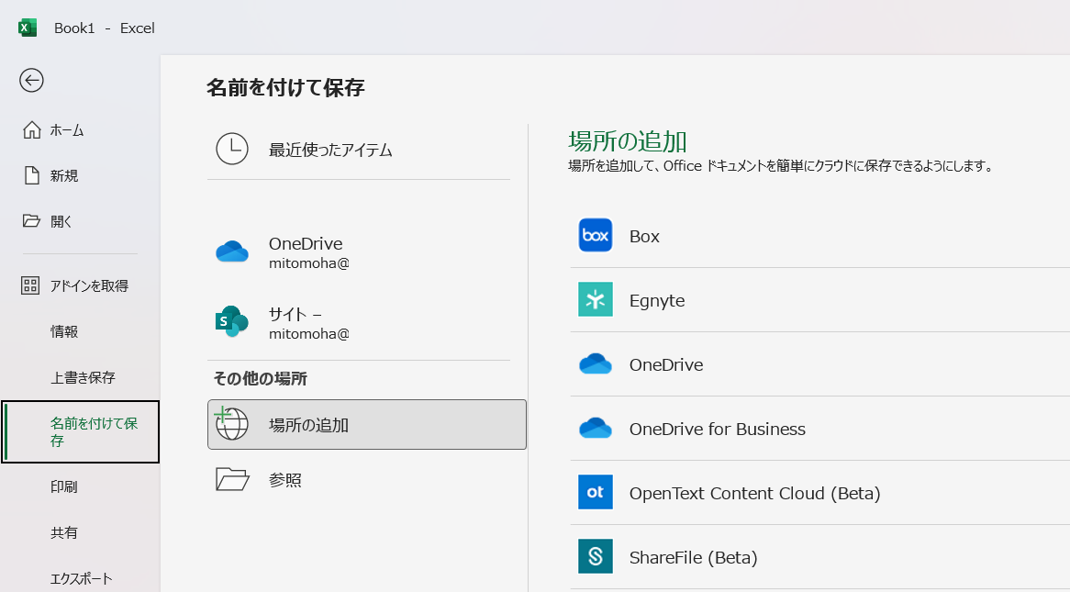
Task: Choose 上書き保存 in the sidebar
Action: tap(80, 377)
